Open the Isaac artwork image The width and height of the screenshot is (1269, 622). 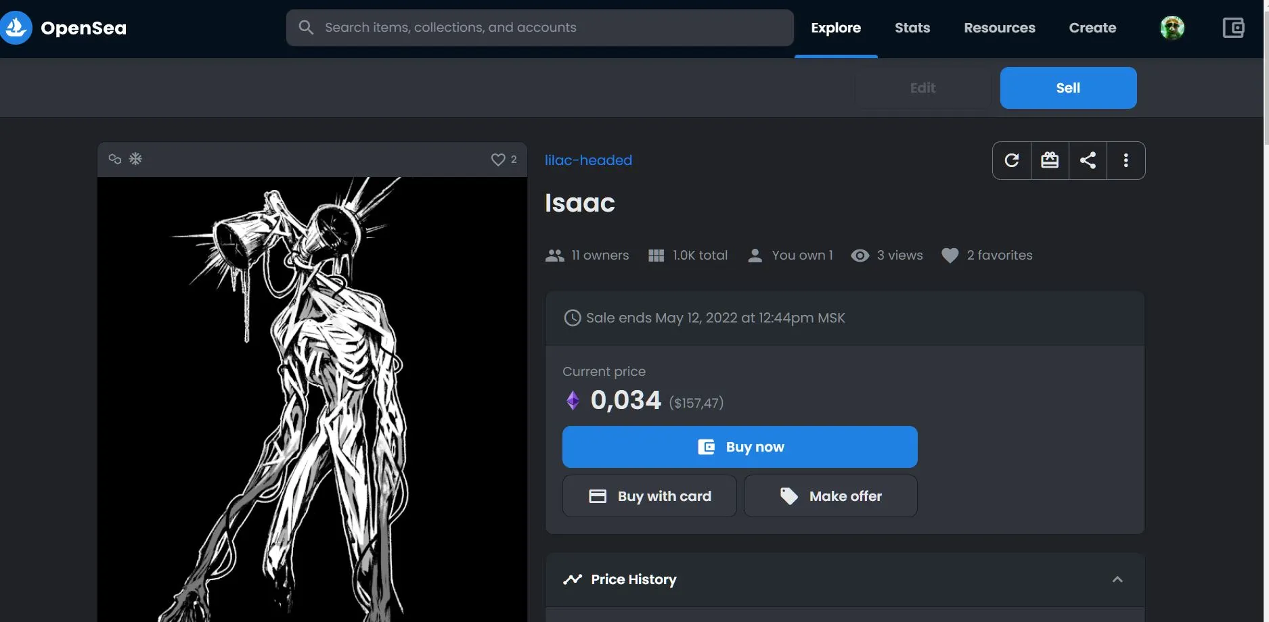312,400
